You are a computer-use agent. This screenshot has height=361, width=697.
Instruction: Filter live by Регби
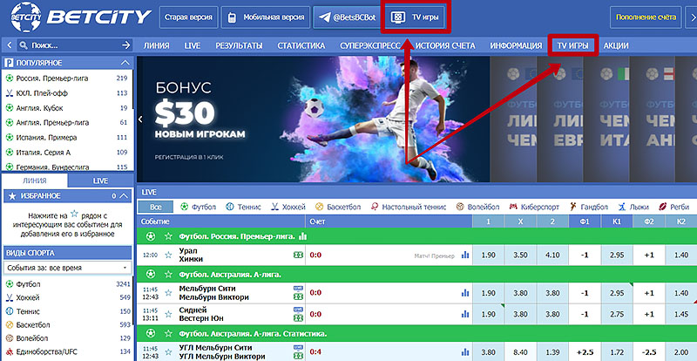673,207
